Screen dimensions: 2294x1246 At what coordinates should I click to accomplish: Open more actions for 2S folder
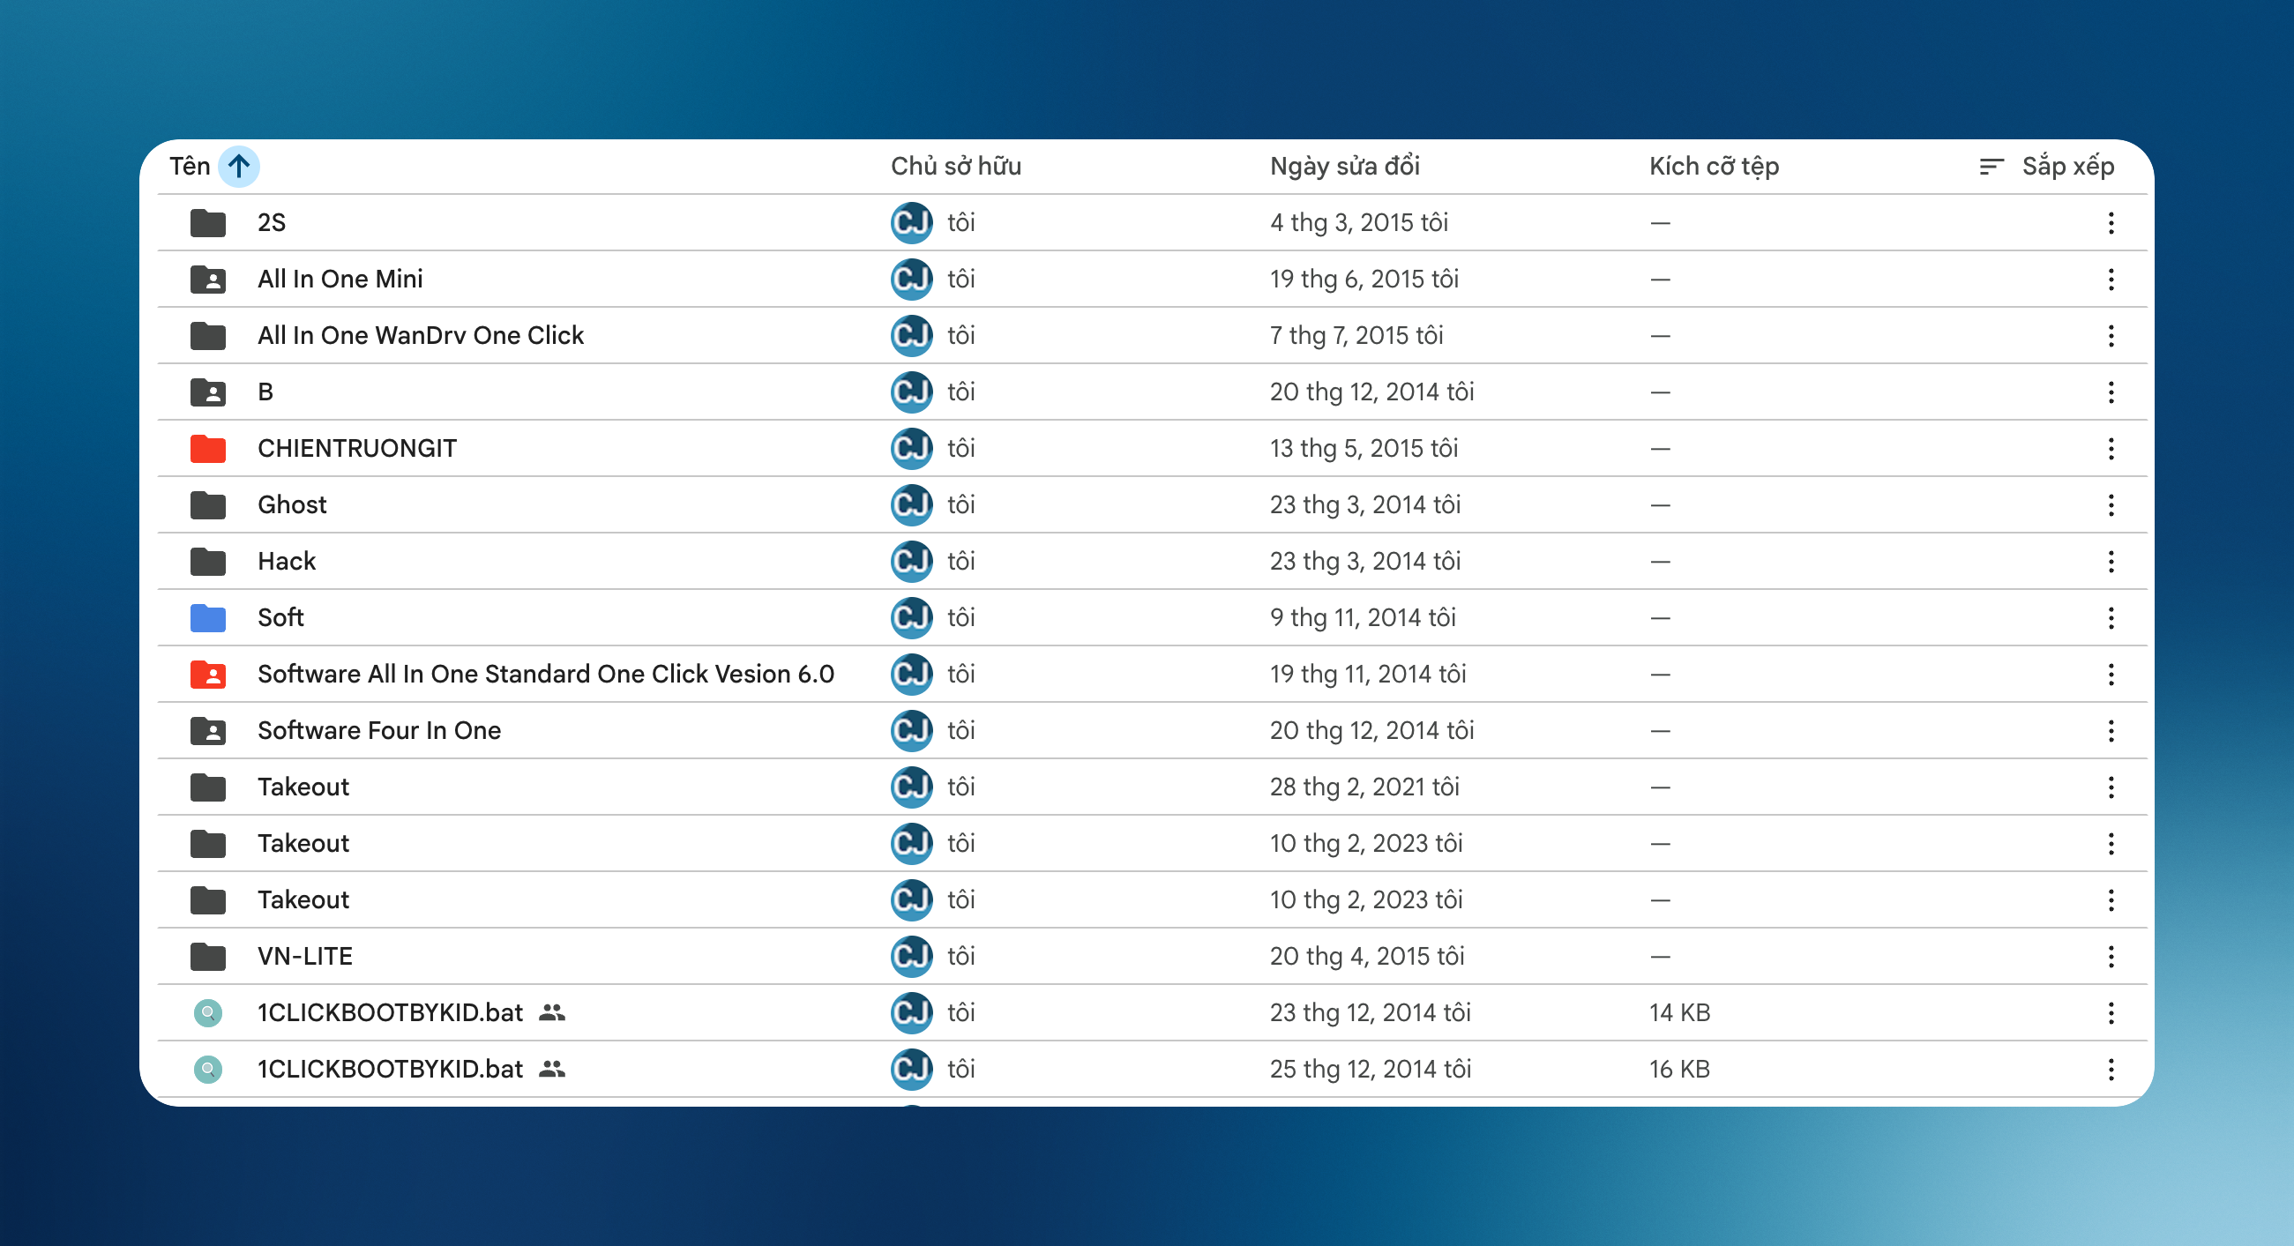click(x=2111, y=223)
